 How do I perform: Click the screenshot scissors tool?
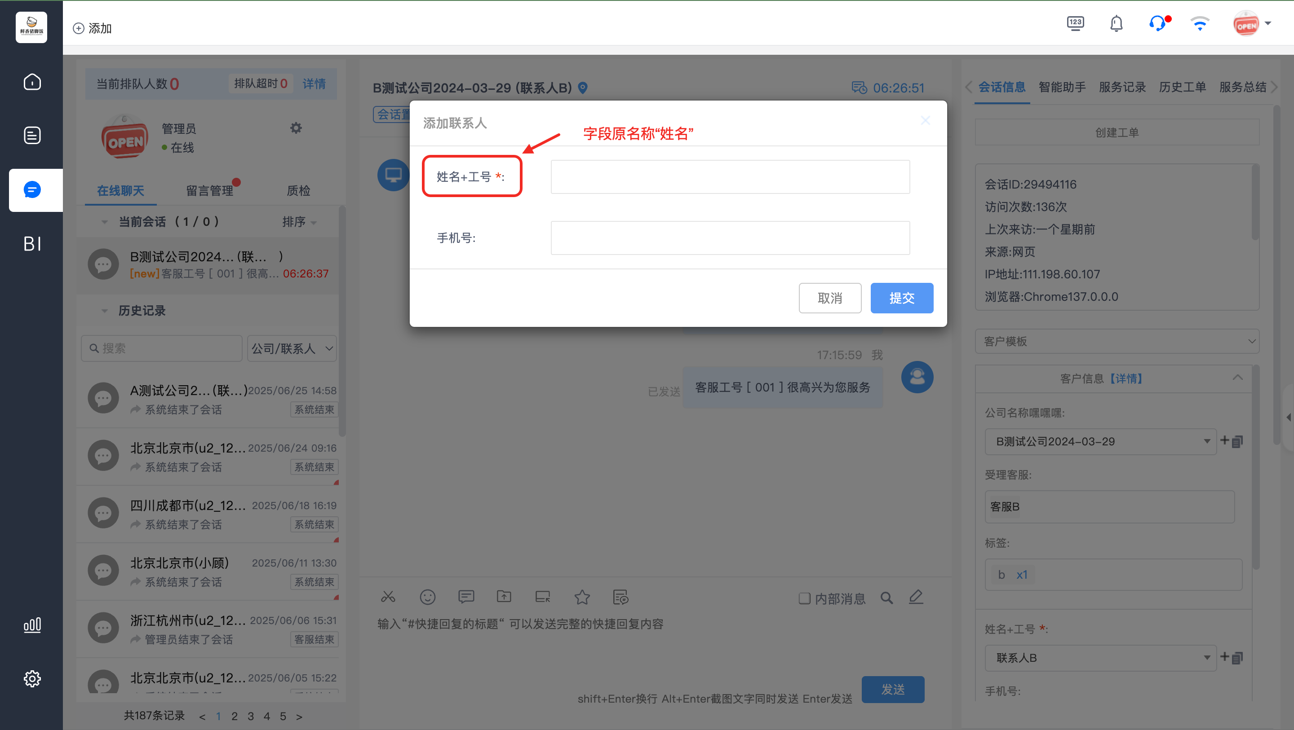(388, 597)
